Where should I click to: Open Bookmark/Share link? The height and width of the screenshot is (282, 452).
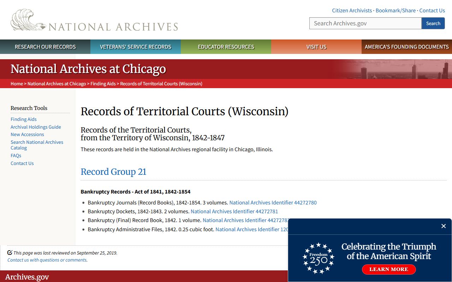pyautogui.click(x=395, y=11)
